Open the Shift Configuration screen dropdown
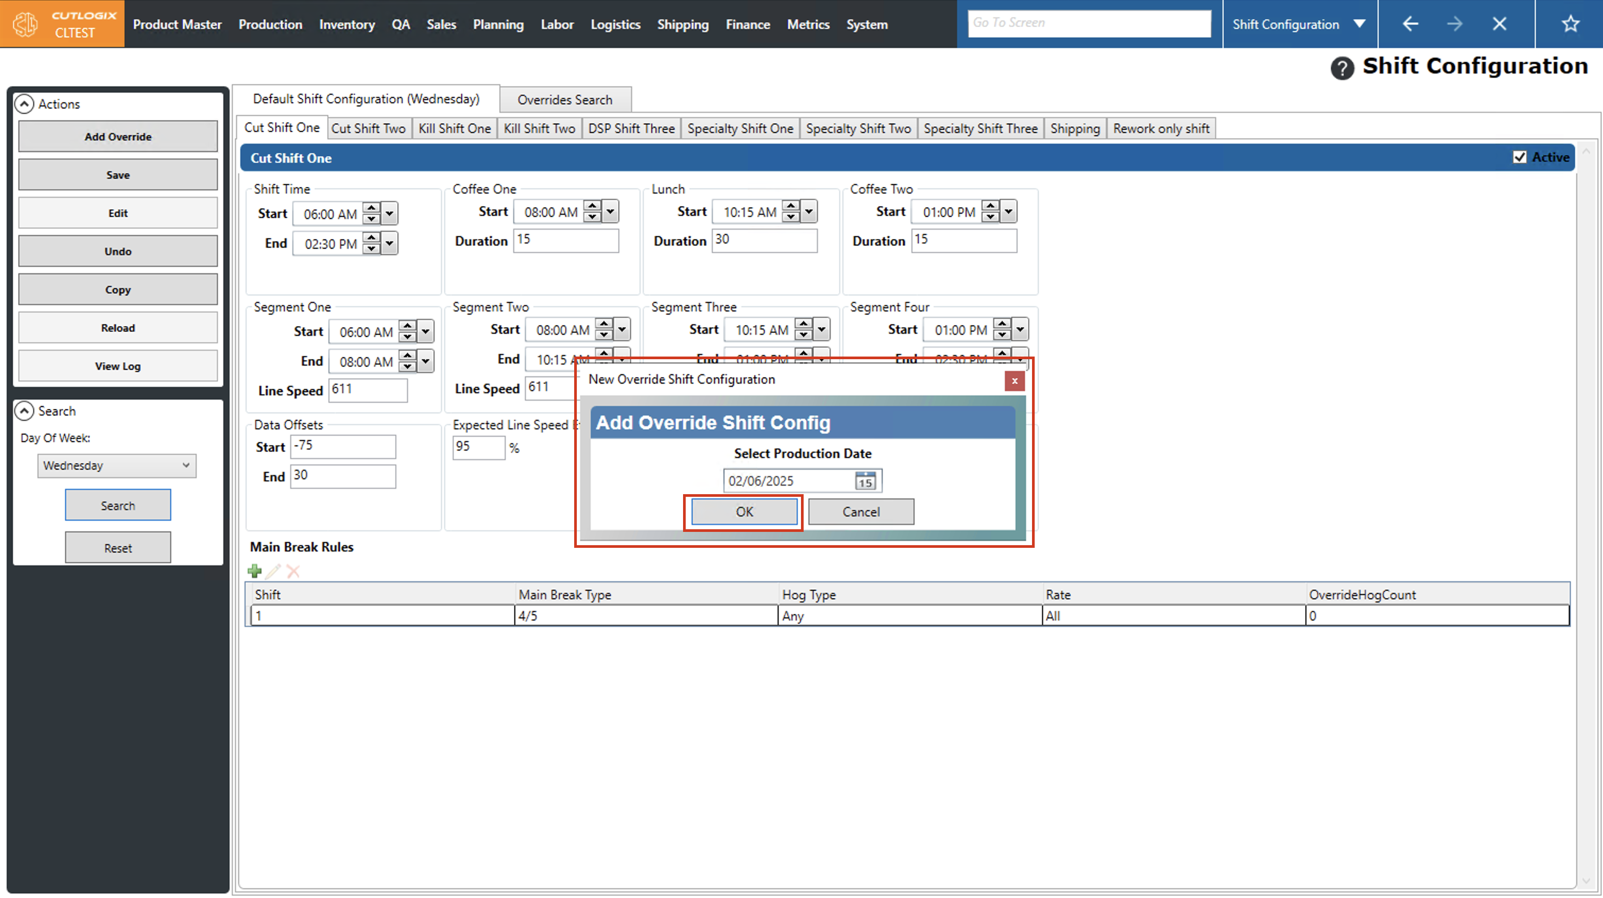Image resolution: width=1603 pixels, height=898 pixels. (1359, 24)
